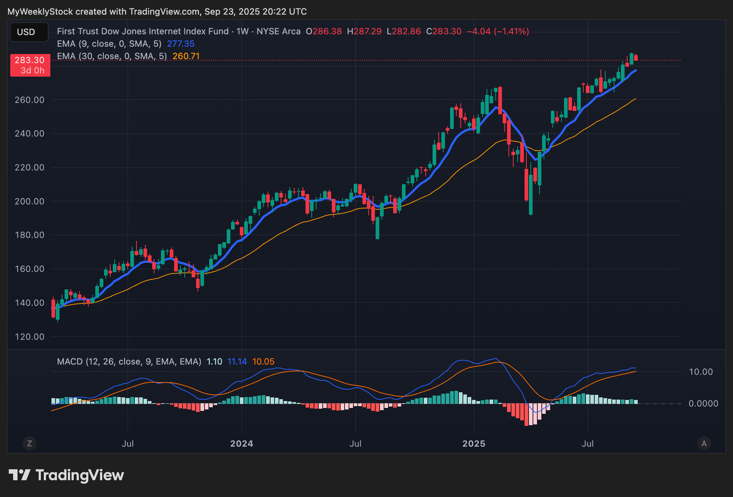Click the fund name symbol title

pyautogui.click(x=142, y=31)
